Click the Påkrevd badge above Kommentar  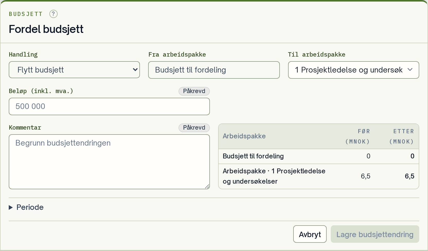(194, 128)
